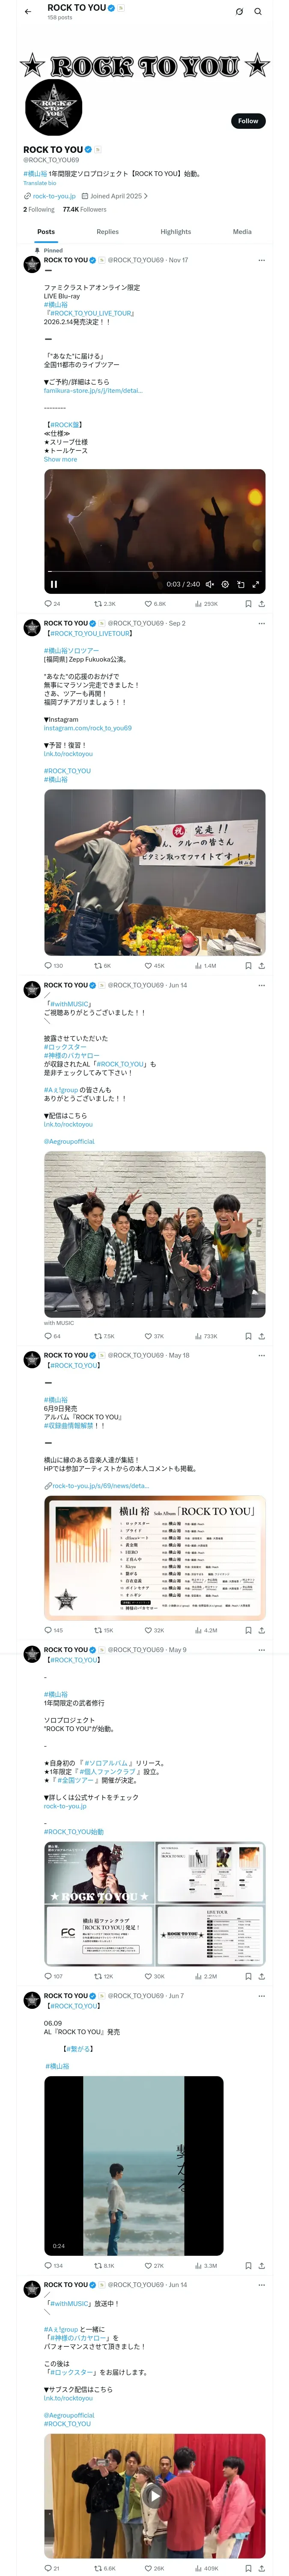Open more options on pinned post
The image size is (289, 2576).
coord(261,260)
